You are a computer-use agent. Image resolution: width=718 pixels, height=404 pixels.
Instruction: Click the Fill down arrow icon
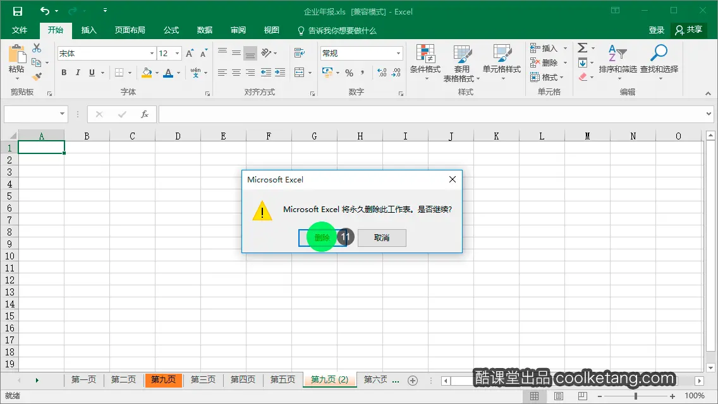583,62
